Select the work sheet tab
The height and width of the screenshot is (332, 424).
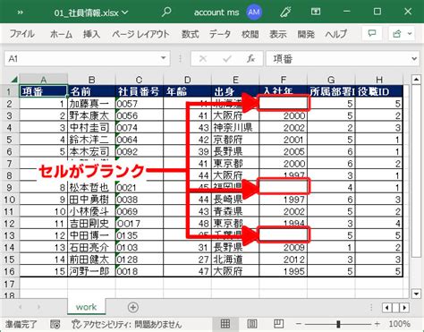tap(86, 307)
